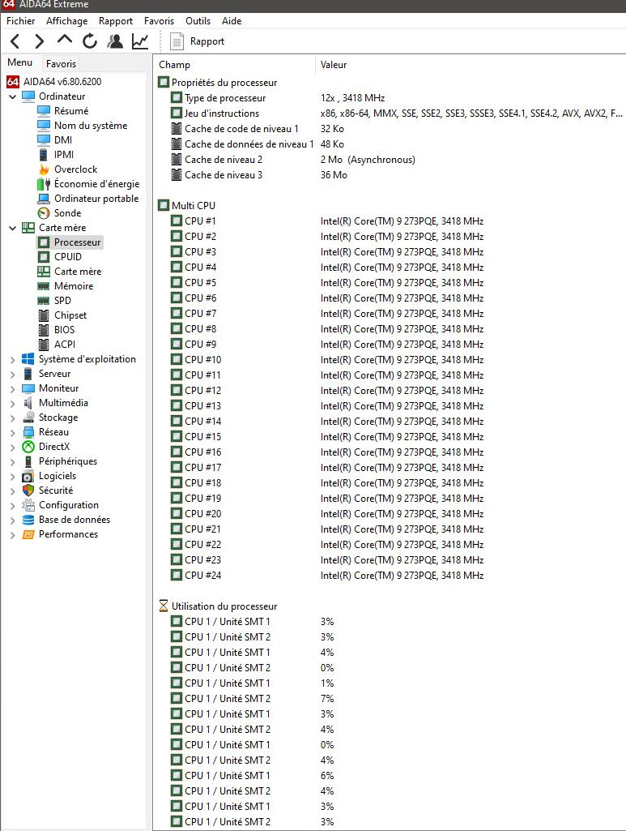Expand the Stockage tree node
Viewport: 626px width, 831px height.
click(x=13, y=418)
